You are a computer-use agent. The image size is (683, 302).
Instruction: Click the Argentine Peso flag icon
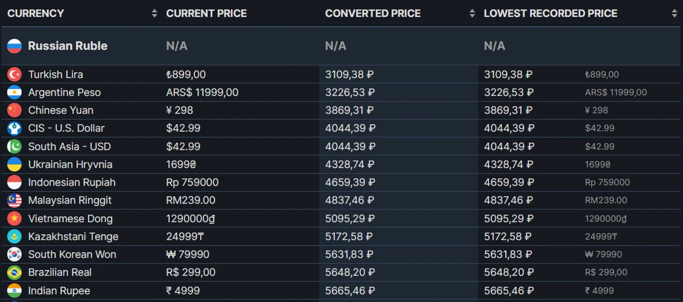[15, 92]
